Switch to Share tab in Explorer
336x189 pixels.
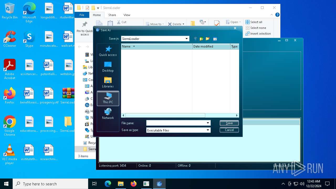coord(112,15)
